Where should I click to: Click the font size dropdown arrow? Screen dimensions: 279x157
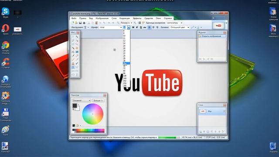click(x=129, y=27)
